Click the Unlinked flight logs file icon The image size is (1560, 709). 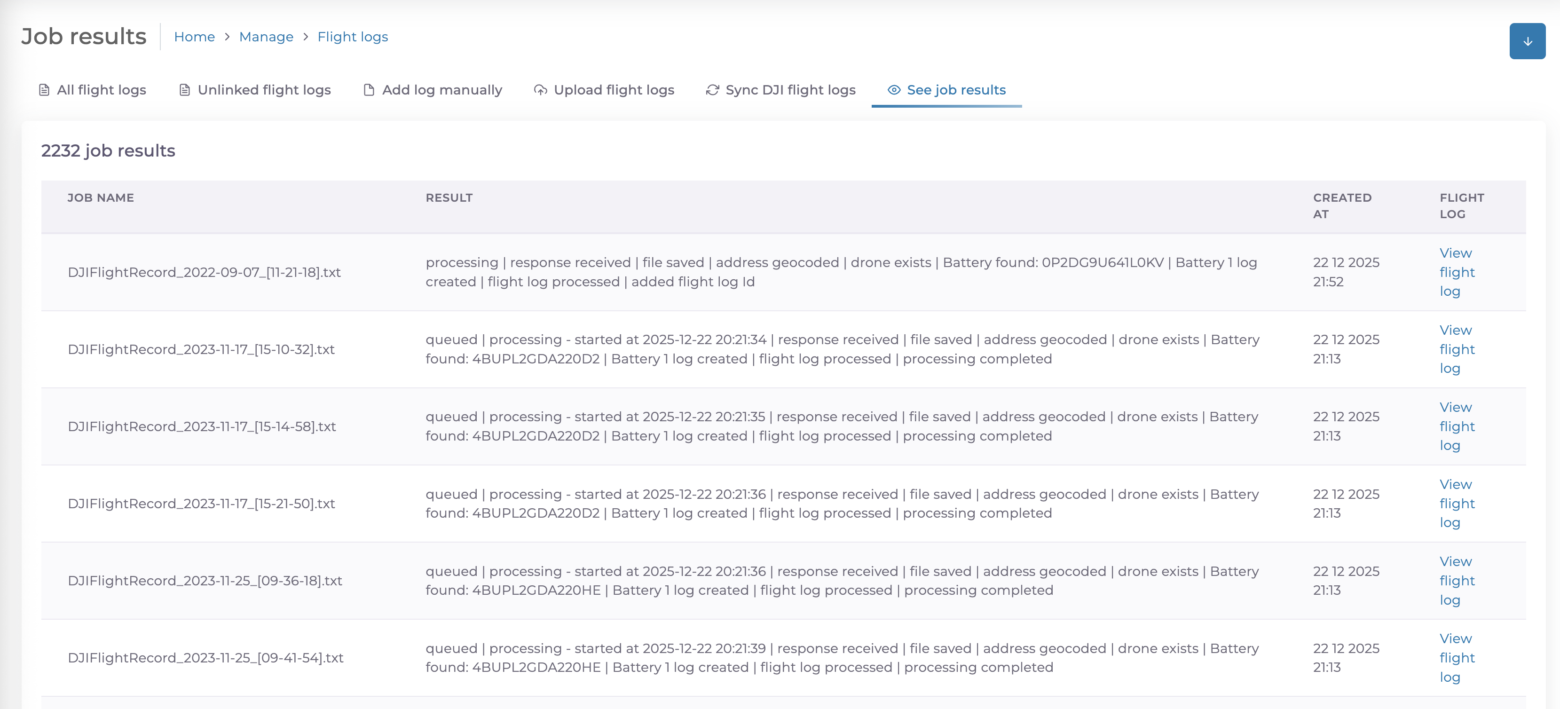tap(185, 90)
